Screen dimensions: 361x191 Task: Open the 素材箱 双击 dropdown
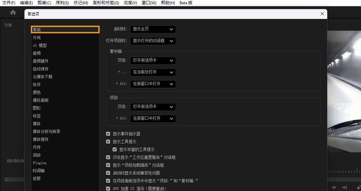[153, 61]
